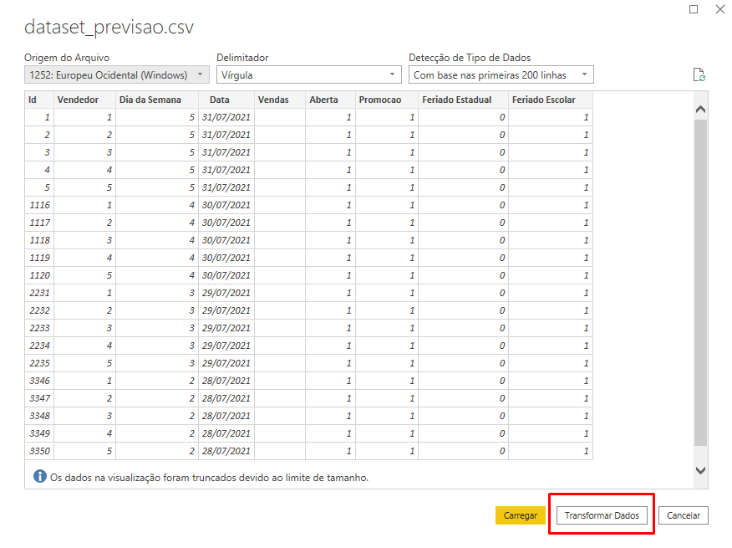Click the refresh file preview icon
The image size is (732, 548).
(x=699, y=74)
